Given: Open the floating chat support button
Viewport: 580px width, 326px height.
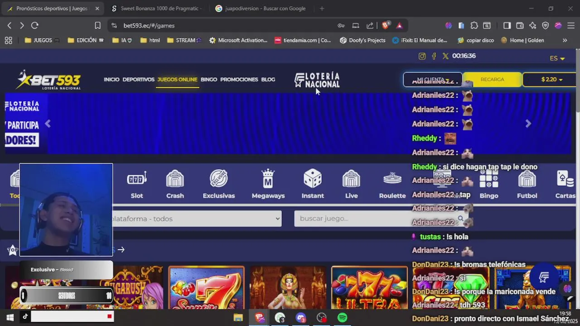Looking at the screenshot, I should [544, 277].
